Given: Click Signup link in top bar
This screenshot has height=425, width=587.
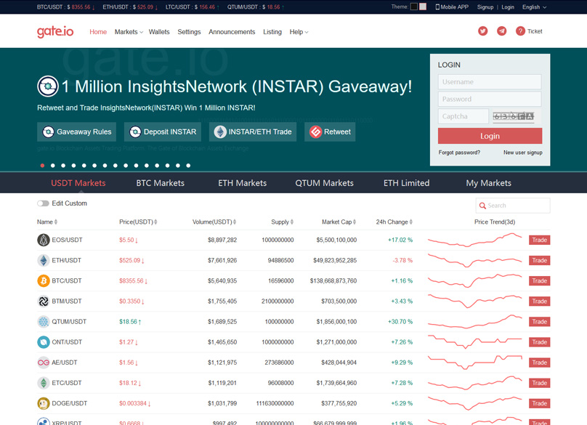Looking at the screenshot, I should coord(485,7).
